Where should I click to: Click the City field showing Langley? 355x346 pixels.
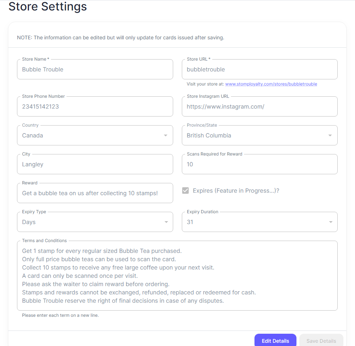95,165
